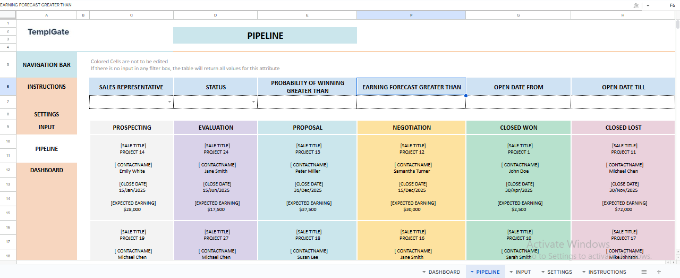The width and height of the screenshot is (680, 278).
Task: Click the OPEN DATE FROM header cell
Action: click(518, 87)
